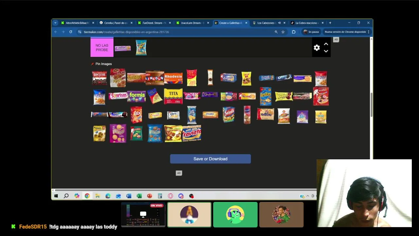Open Opera GX from the taskbar
Screen dimensions: 419x236
point(171,196)
